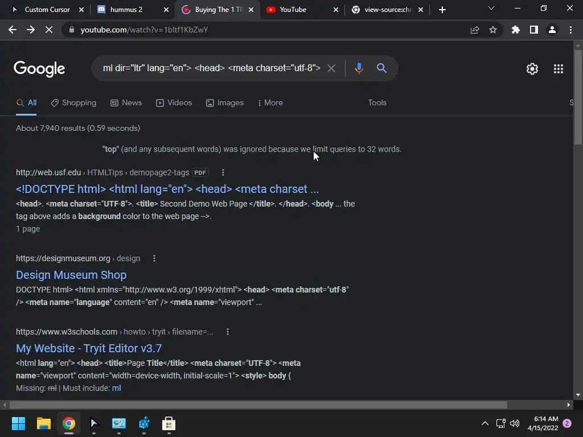View site info via the padlock icon
Image resolution: width=583 pixels, height=437 pixels.
pyautogui.click(x=72, y=30)
